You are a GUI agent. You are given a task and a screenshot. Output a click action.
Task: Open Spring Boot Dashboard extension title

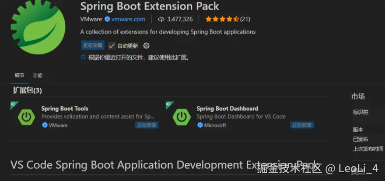[x=227, y=109]
